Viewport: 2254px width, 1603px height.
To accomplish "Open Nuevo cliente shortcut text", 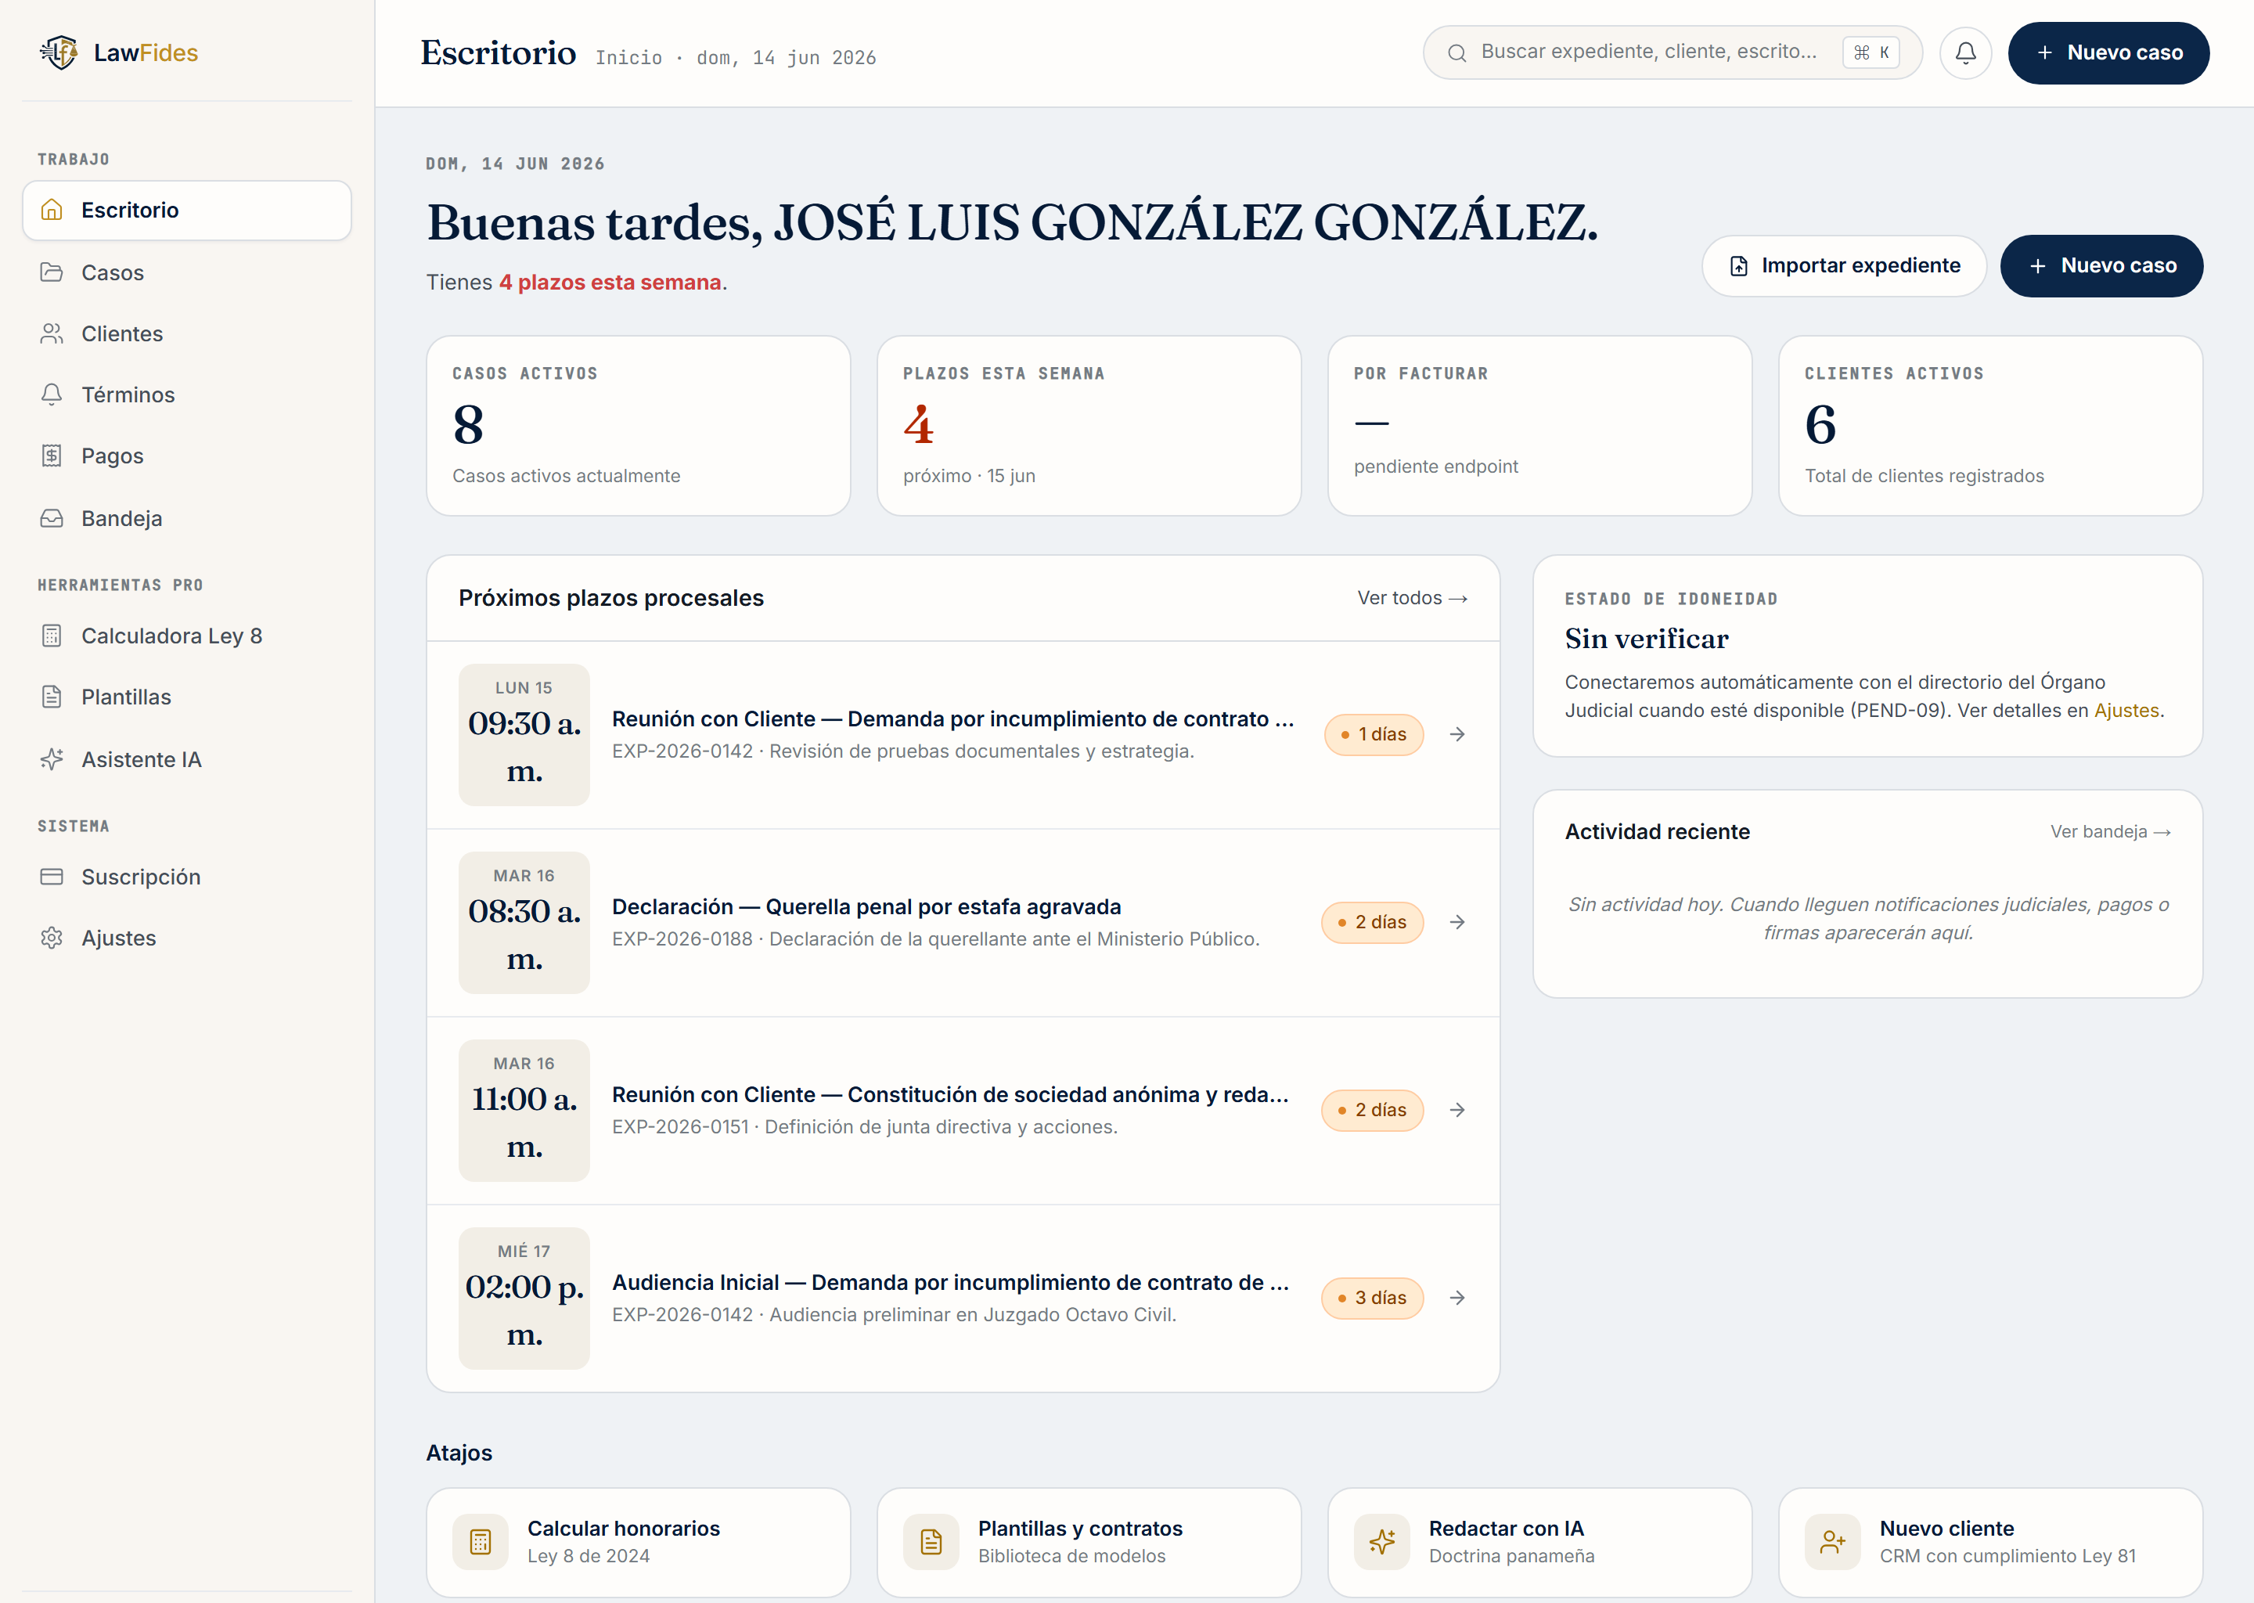I will (1946, 1529).
